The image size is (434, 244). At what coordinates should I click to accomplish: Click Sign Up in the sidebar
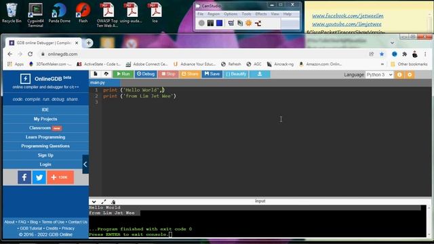pyautogui.click(x=45, y=155)
